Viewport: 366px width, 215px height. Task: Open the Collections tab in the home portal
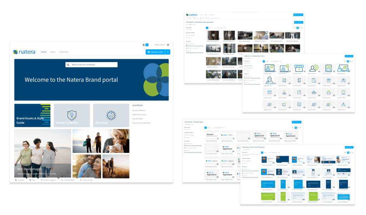(x=64, y=52)
